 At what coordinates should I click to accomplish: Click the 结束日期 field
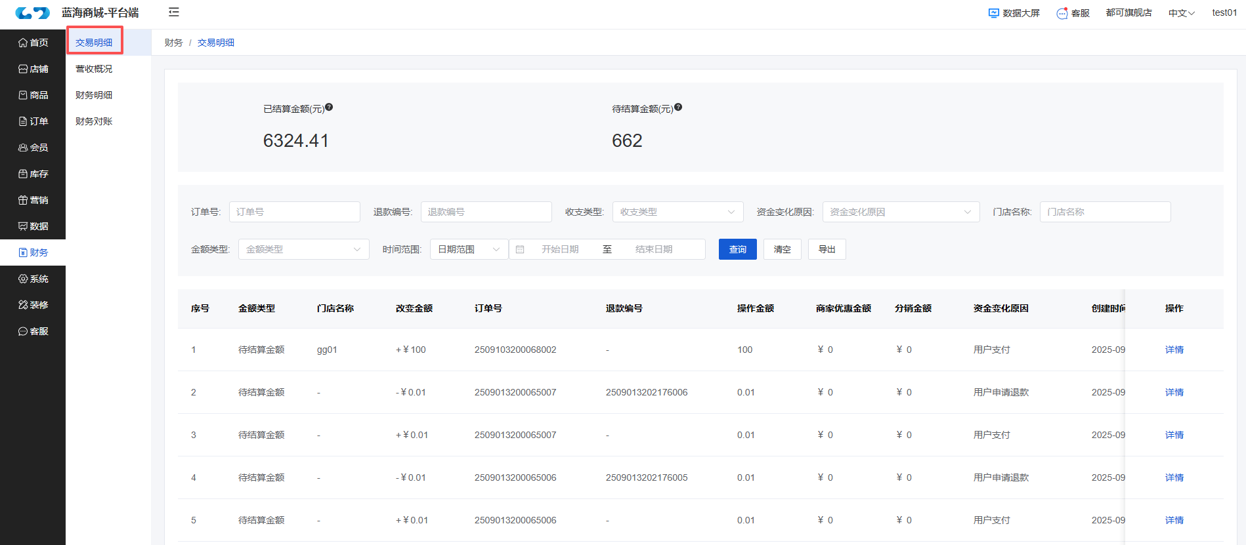654,249
